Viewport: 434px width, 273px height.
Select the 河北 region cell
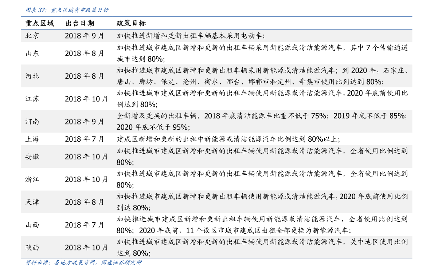(x=32, y=76)
